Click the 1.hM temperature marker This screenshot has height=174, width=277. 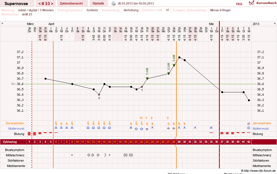pyautogui.click(x=147, y=78)
